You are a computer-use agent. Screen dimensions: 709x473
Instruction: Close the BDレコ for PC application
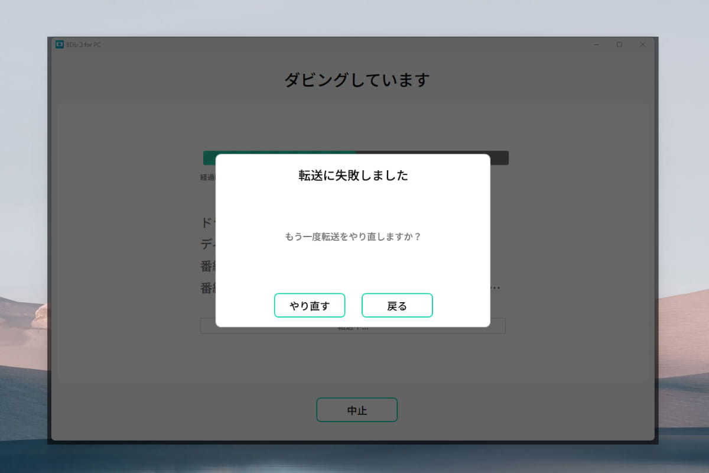point(642,44)
